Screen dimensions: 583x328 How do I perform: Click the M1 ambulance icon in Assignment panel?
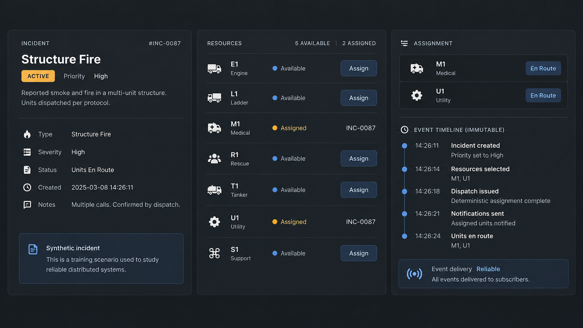pos(417,68)
